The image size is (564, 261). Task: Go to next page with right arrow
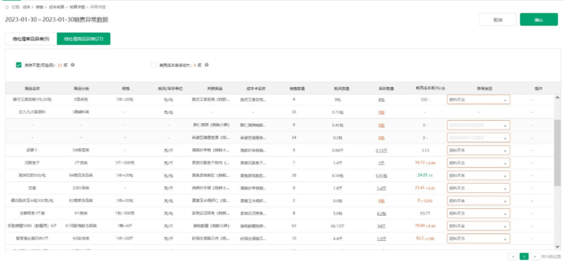534,256
